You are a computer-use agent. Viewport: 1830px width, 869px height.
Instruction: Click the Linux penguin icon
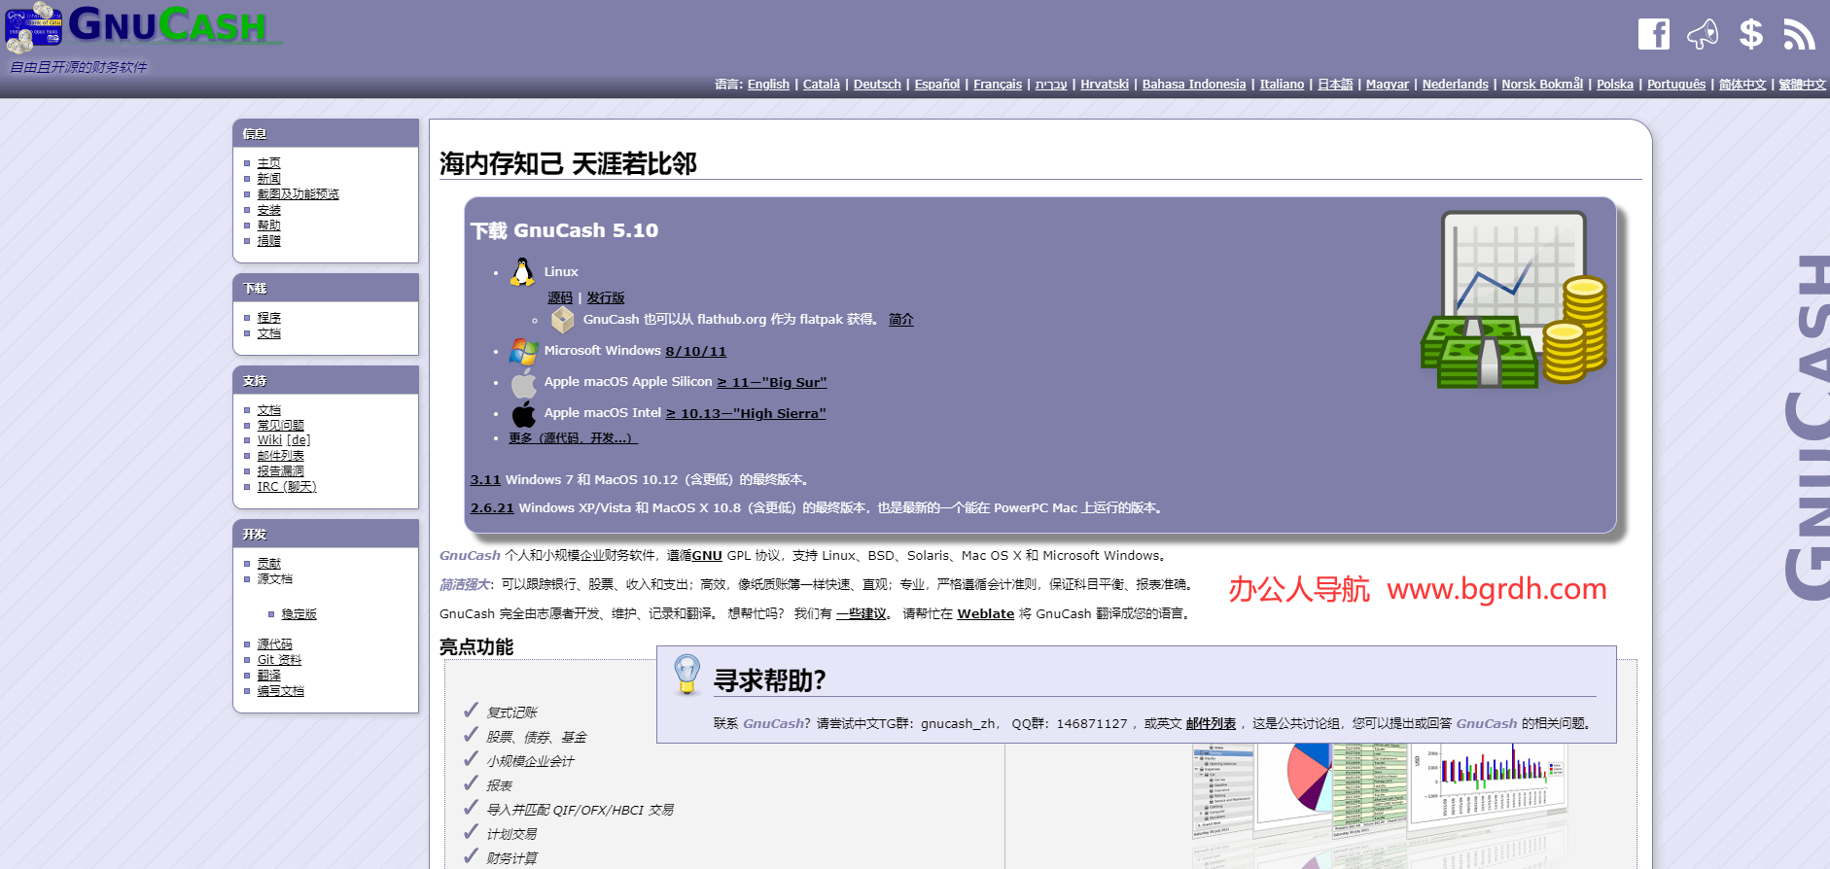522,272
